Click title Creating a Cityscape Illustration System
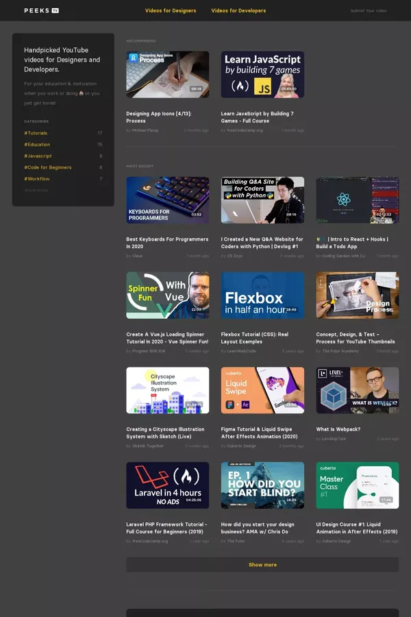The width and height of the screenshot is (411, 617). tap(165, 433)
